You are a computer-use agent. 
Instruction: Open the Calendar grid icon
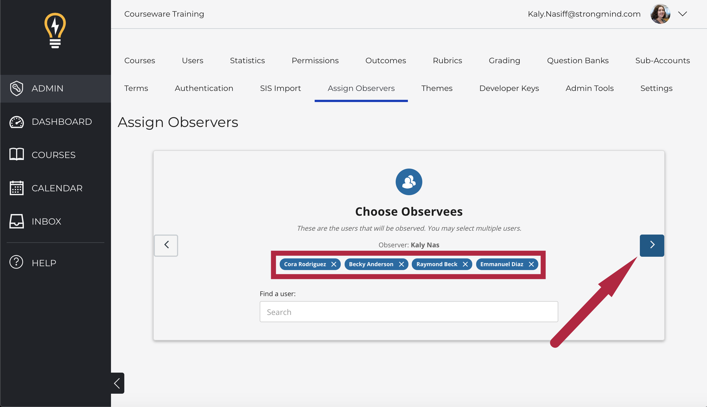pyautogui.click(x=16, y=188)
